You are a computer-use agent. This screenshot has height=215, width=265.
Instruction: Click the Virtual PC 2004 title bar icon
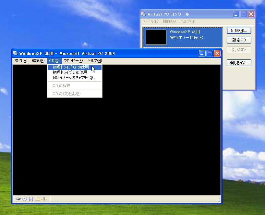click(15, 53)
